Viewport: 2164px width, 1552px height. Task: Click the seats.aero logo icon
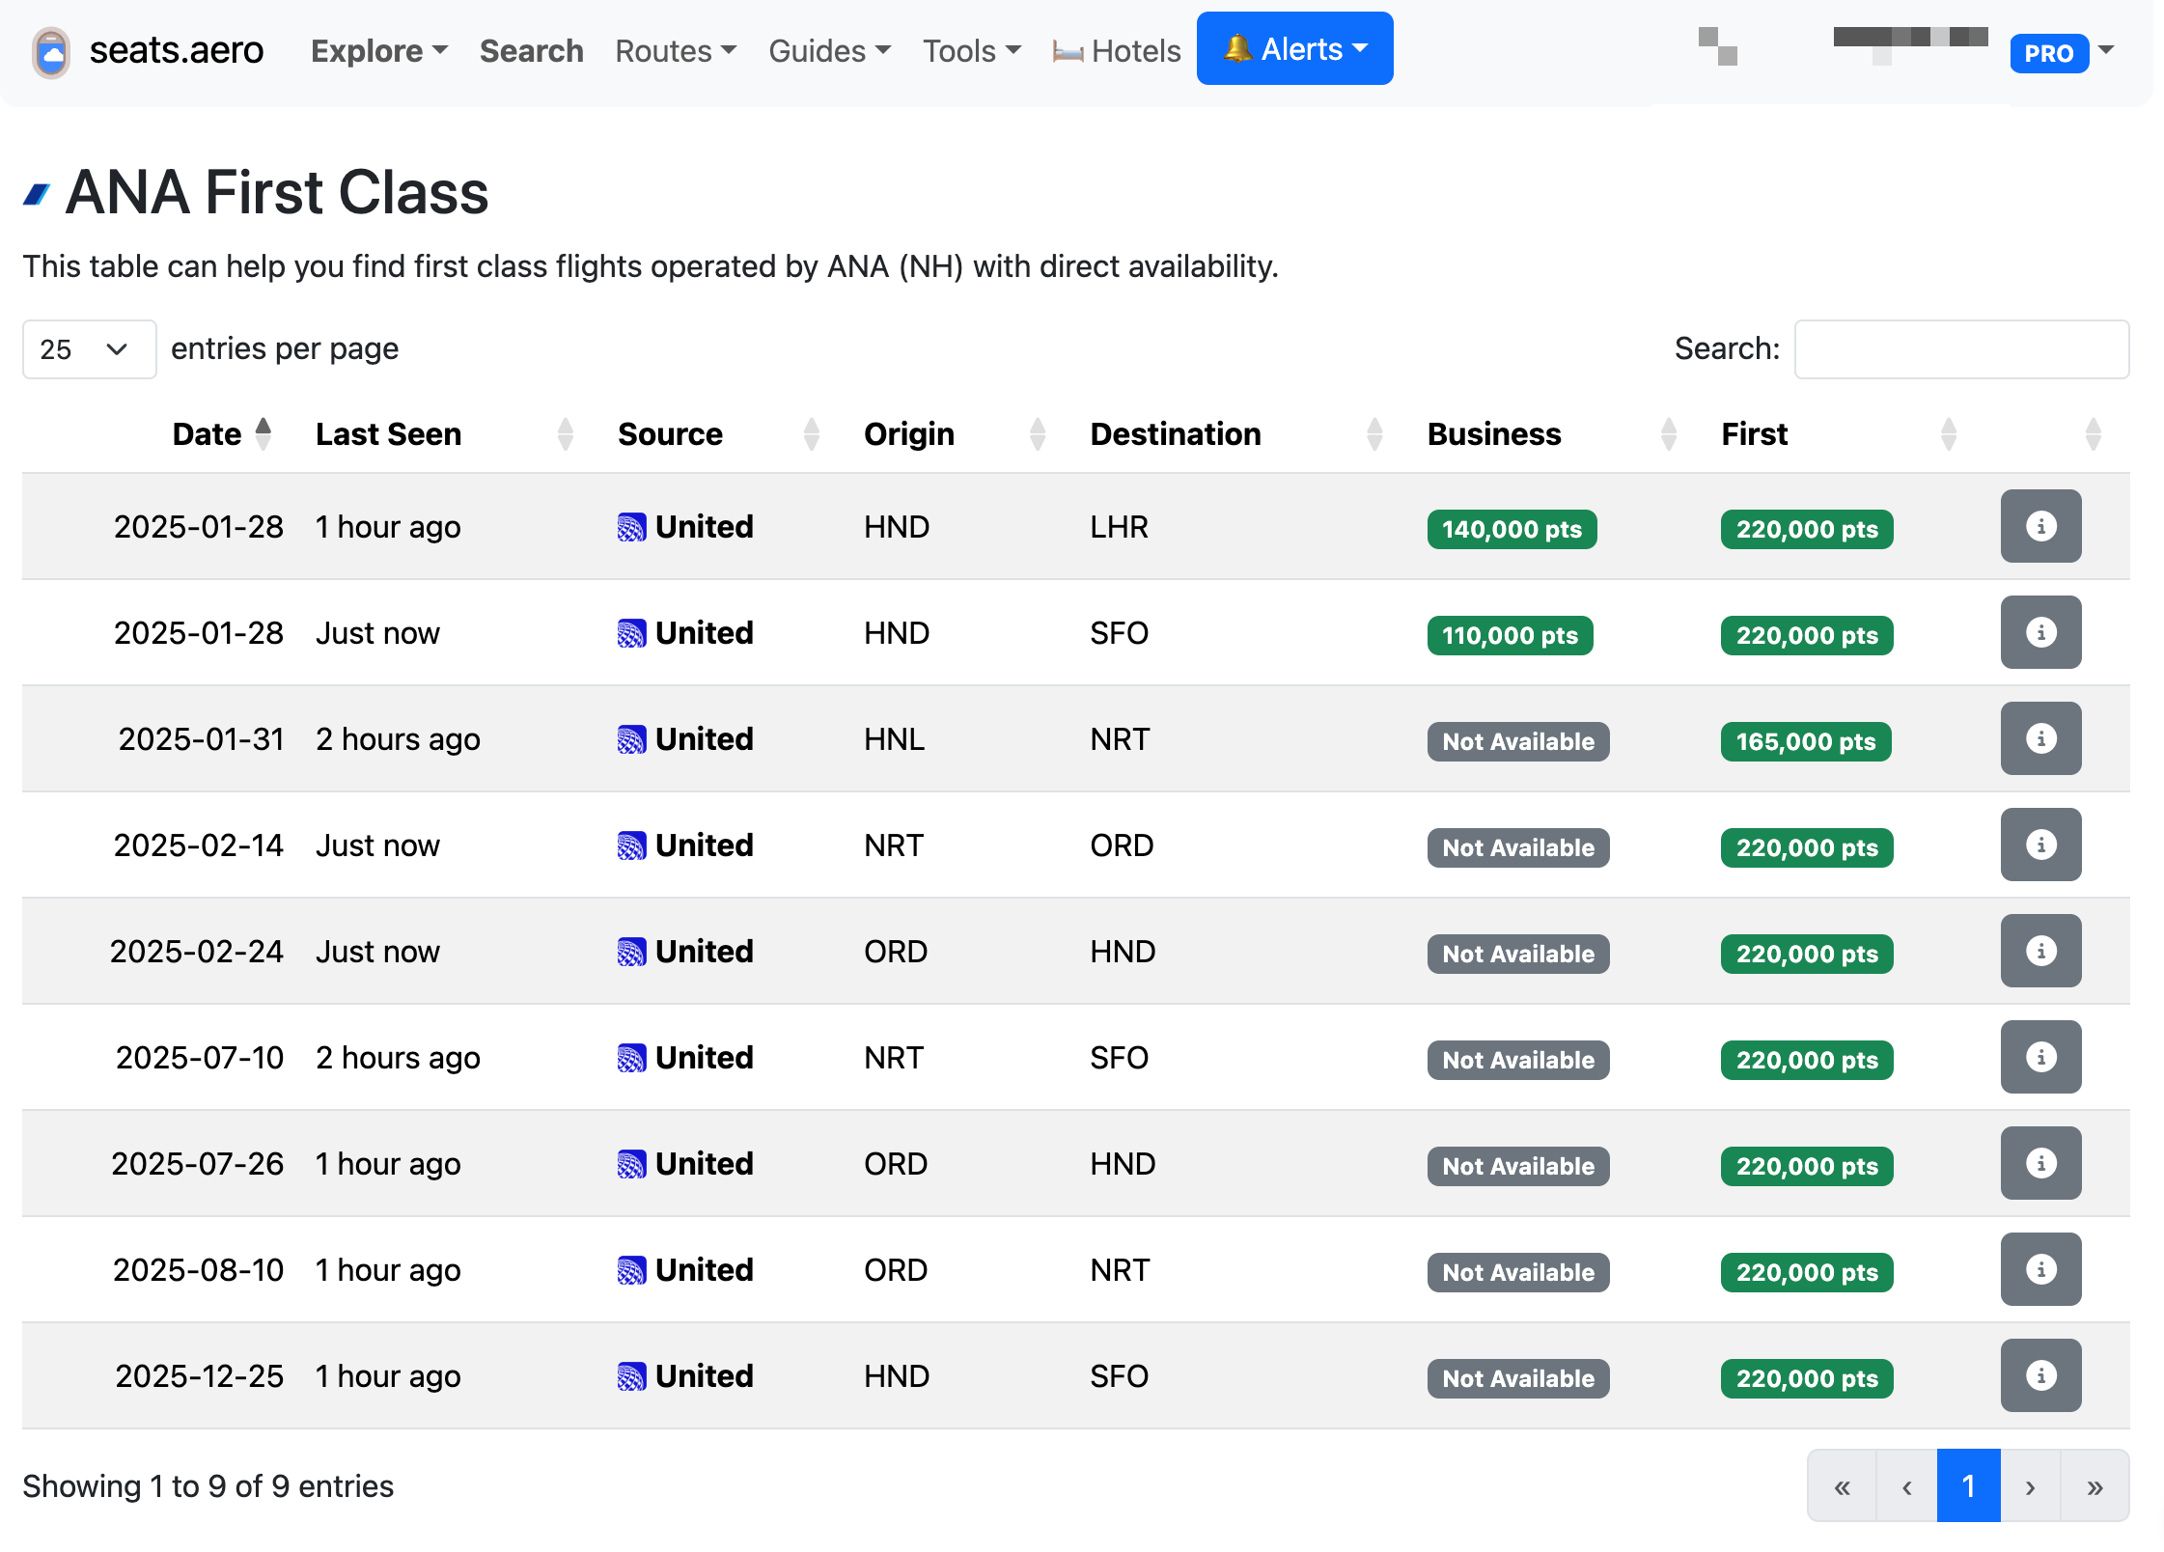pyautogui.click(x=51, y=51)
